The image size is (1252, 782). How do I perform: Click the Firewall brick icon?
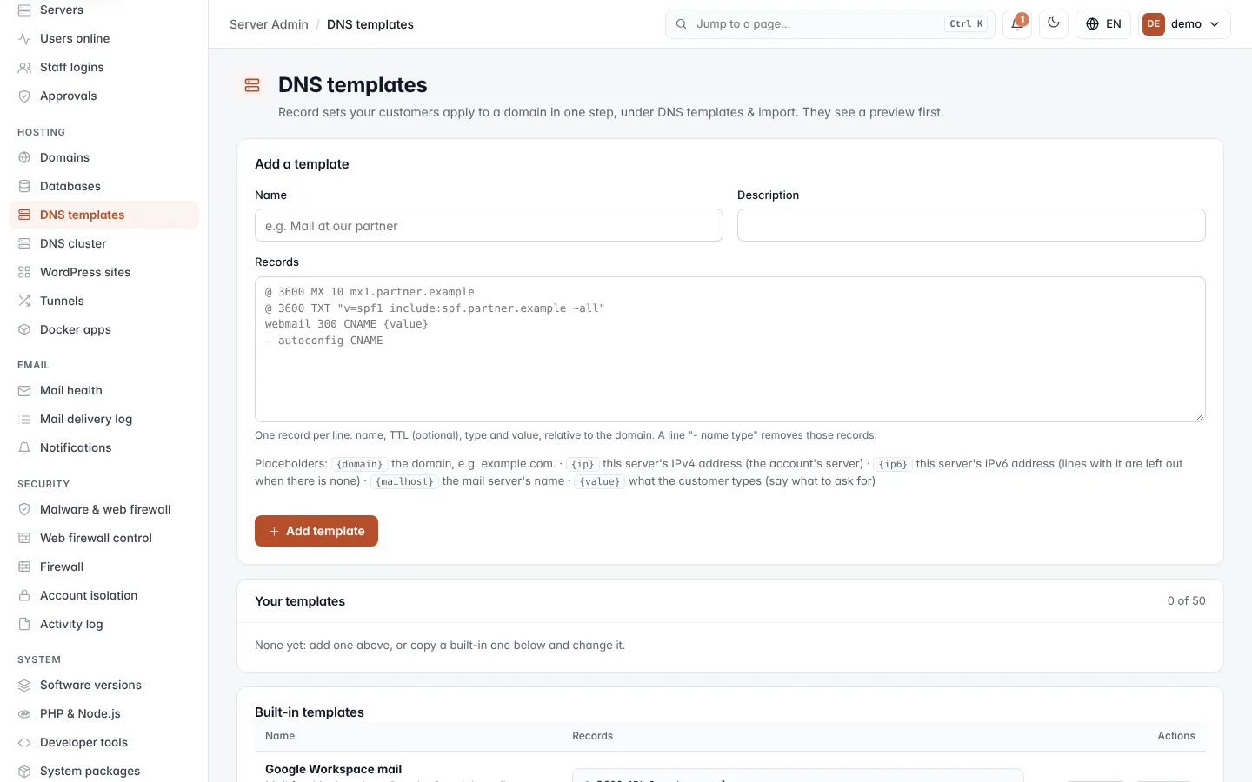(x=24, y=567)
